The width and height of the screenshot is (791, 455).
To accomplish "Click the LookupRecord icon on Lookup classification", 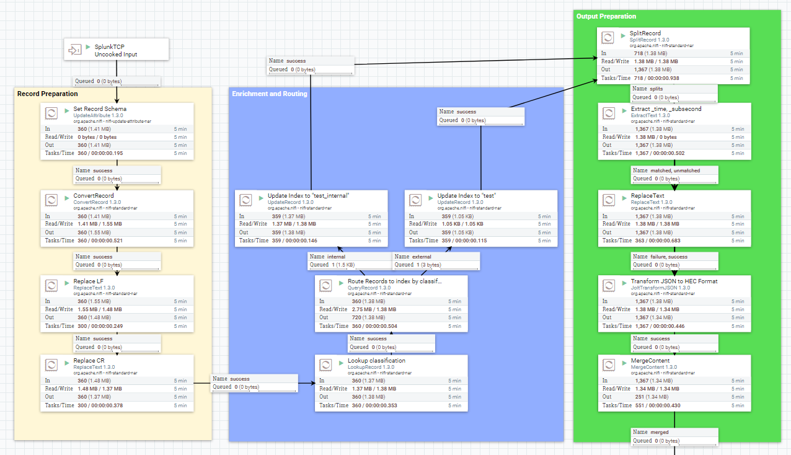I will [x=326, y=364].
